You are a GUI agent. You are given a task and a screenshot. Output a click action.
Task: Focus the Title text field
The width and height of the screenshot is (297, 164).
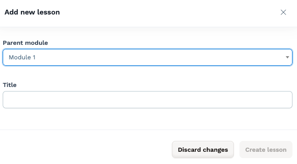(x=147, y=100)
